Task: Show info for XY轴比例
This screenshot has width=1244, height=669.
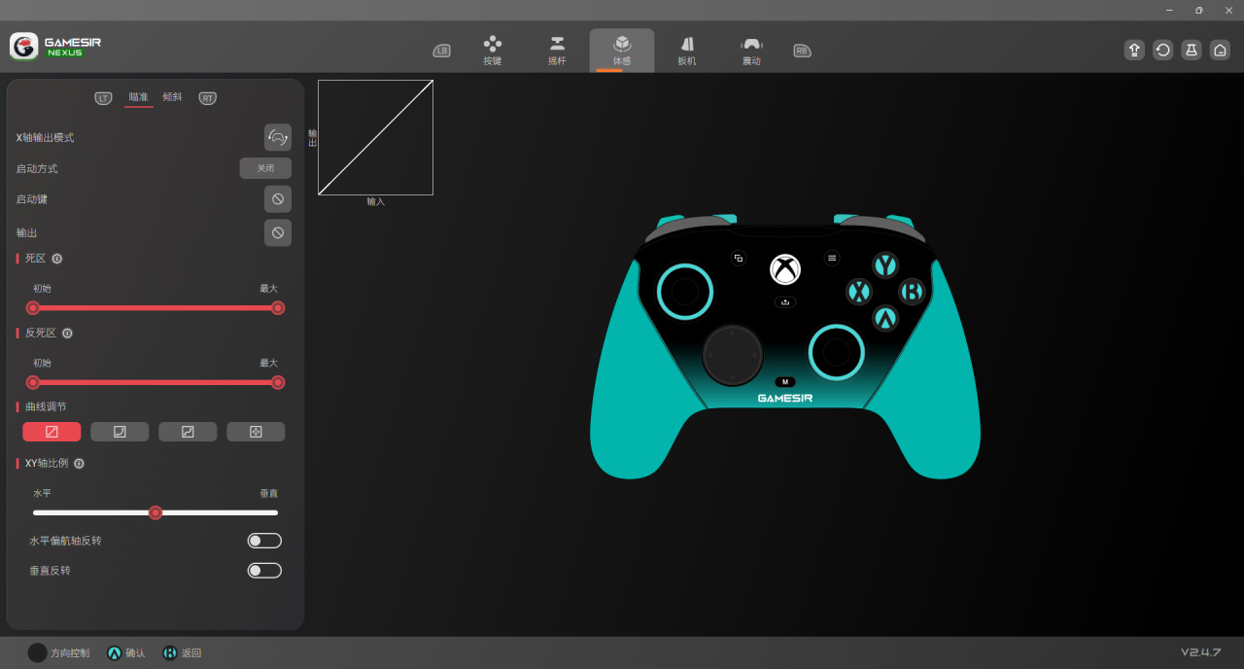Action: click(x=79, y=464)
